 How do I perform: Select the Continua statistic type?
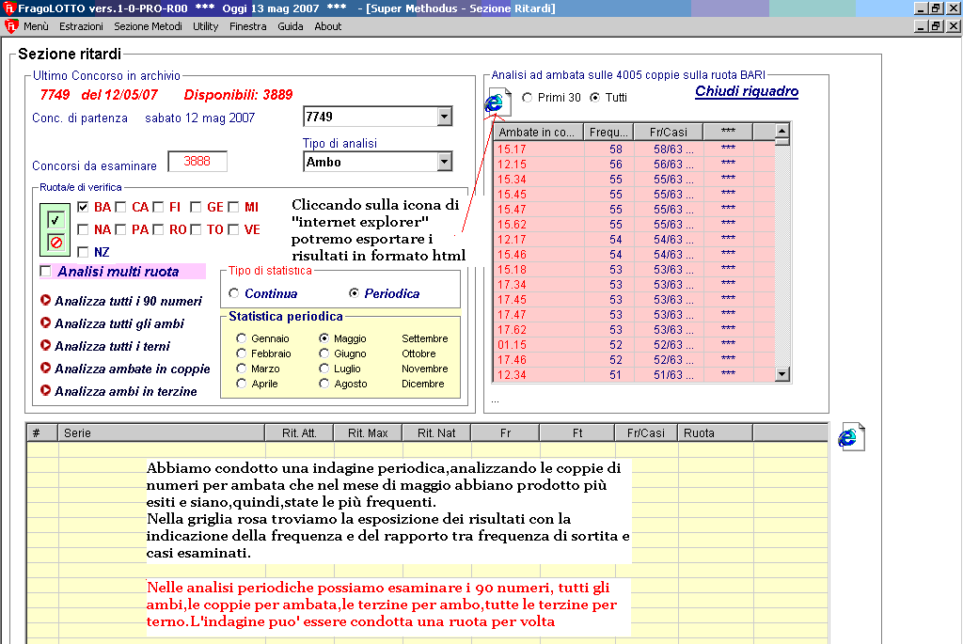coord(234,293)
